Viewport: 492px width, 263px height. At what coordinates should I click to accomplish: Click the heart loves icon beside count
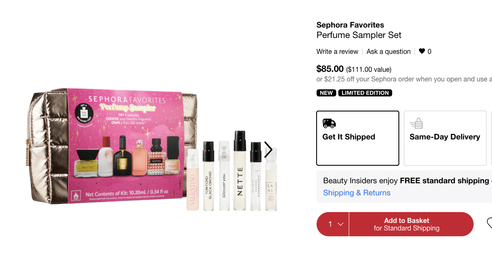pyautogui.click(x=422, y=51)
